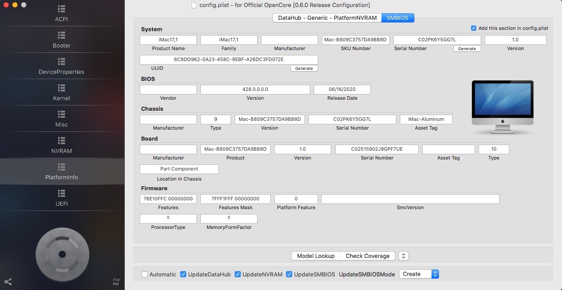Uncheck UpdateNVRAM option
Screen dimensions: 562x290
[x=238, y=274]
